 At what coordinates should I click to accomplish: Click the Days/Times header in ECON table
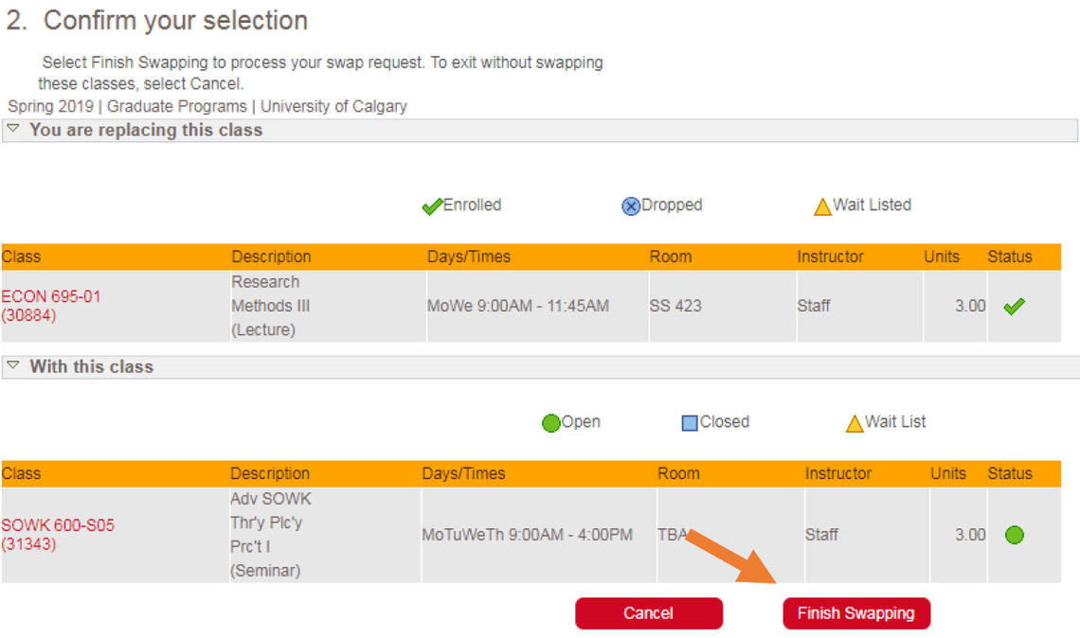(469, 257)
